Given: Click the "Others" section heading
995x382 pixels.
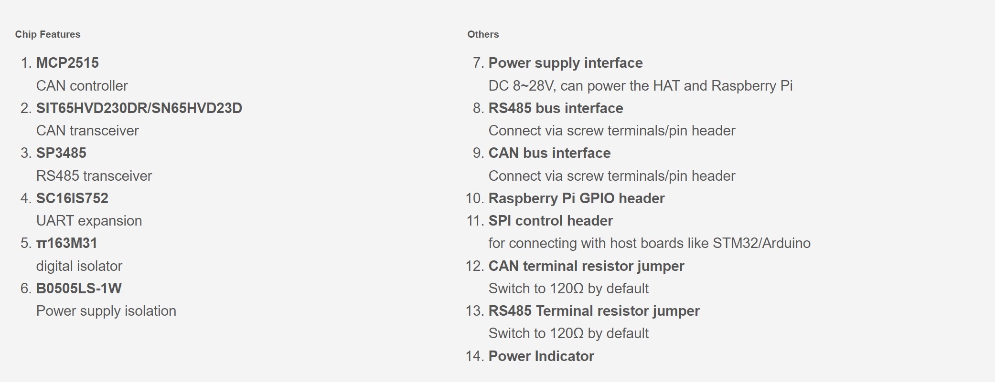Looking at the screenshot, I should click(483, 34).
